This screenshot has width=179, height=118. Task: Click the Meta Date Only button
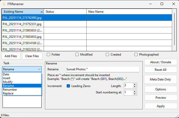point(161,79)
